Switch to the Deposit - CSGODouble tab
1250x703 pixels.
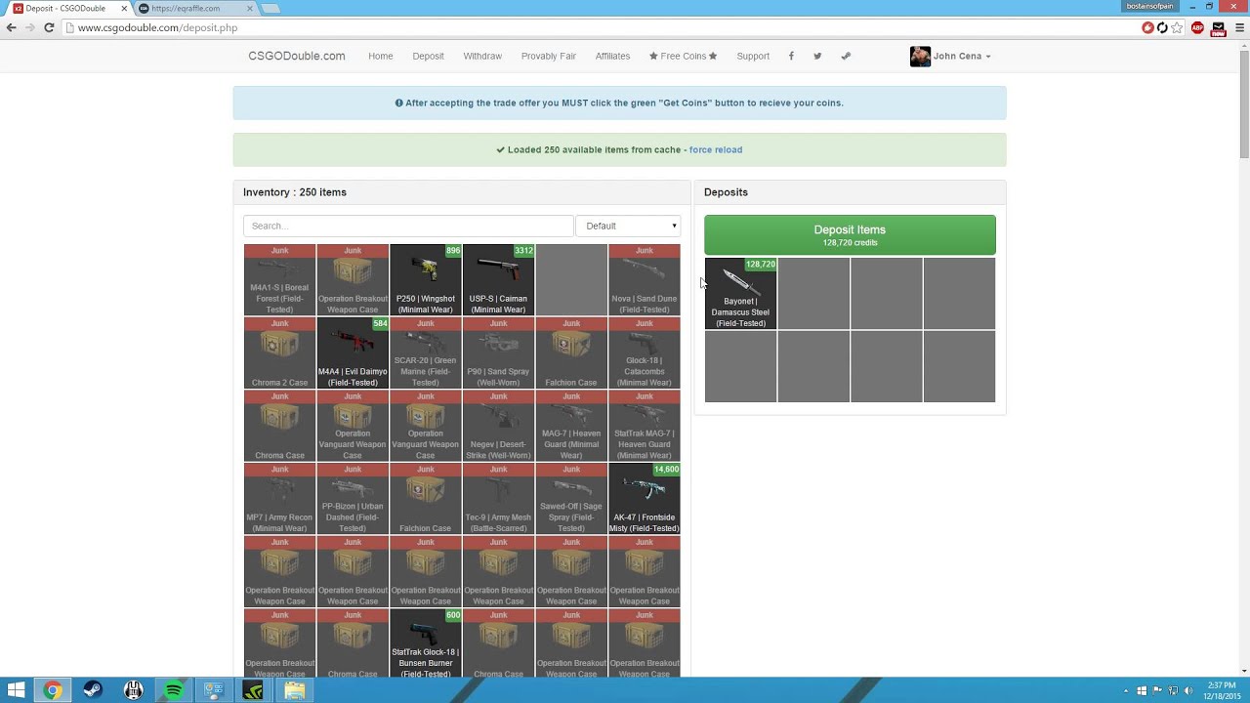coord(68,8)
